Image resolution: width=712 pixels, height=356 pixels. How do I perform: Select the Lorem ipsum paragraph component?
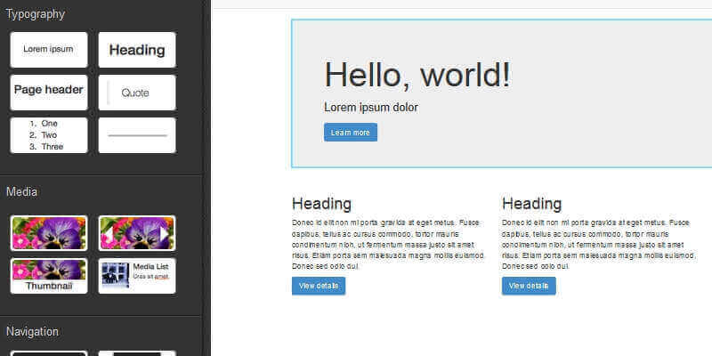49,50
